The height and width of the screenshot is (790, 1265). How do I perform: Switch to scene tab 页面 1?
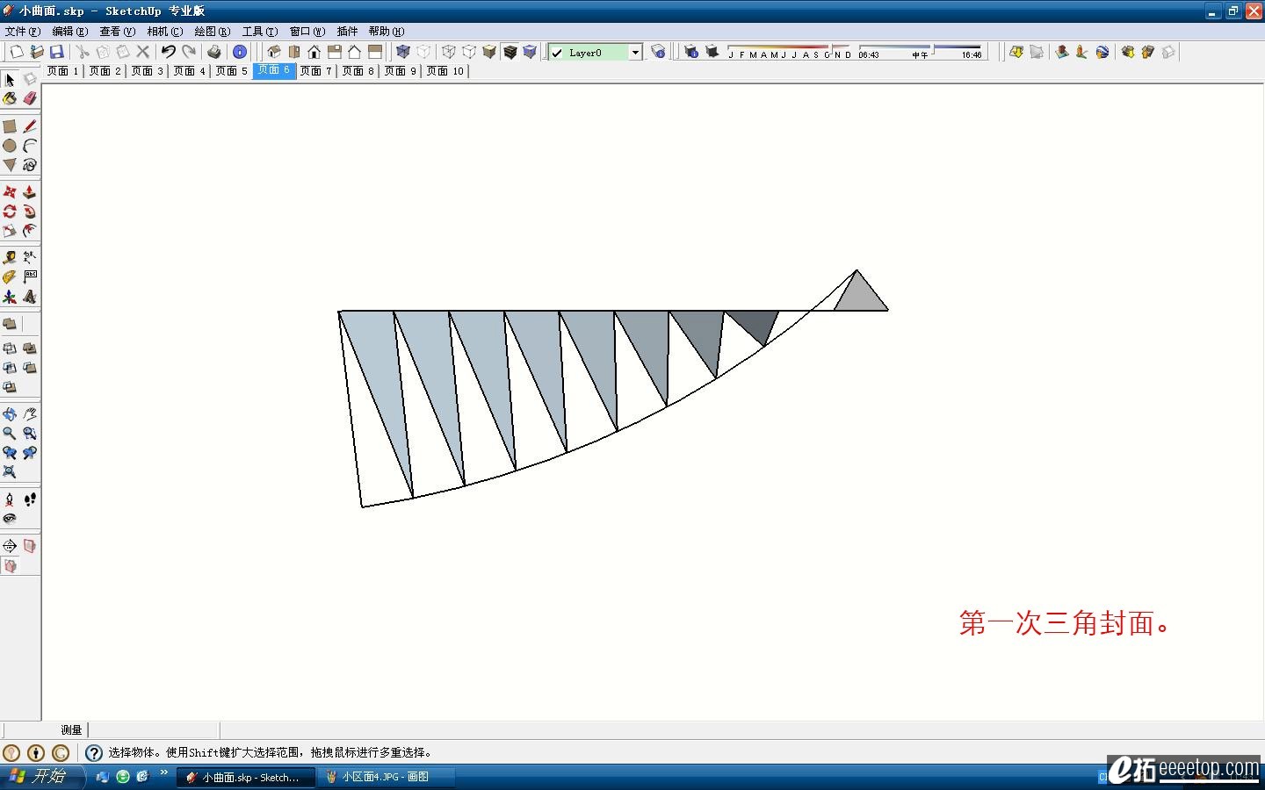point(62,71)
